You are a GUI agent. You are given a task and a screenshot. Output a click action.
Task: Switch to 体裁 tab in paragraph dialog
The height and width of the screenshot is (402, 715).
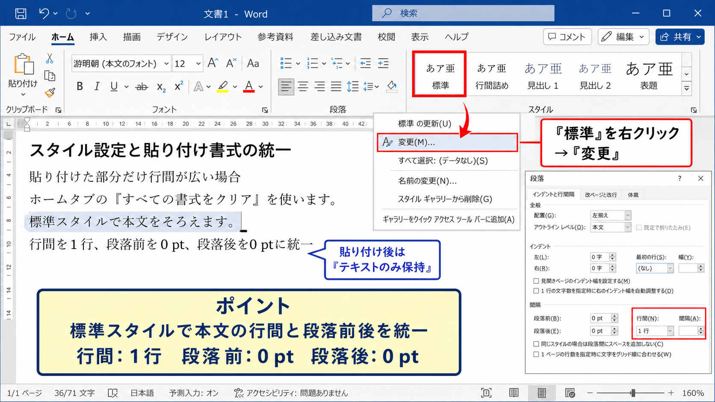pos(633,195)
